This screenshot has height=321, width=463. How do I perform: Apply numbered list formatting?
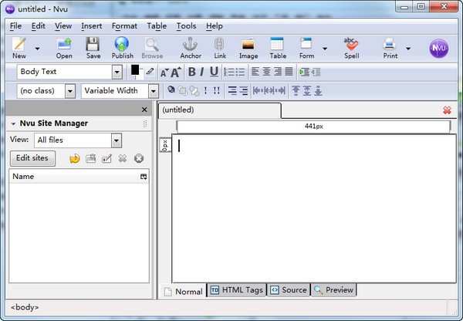click(229, 72)
